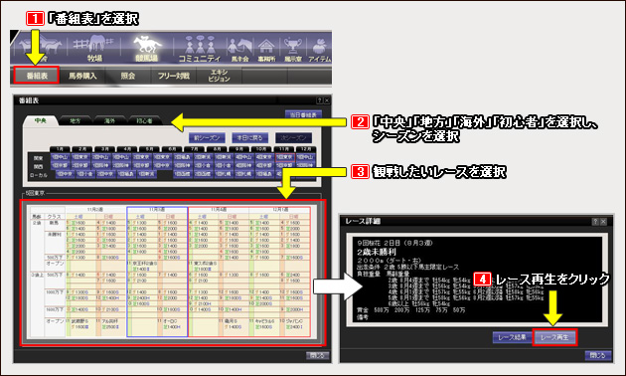Click the 前シーズン button
Screen dimensions: 626x376
(207, 138)
